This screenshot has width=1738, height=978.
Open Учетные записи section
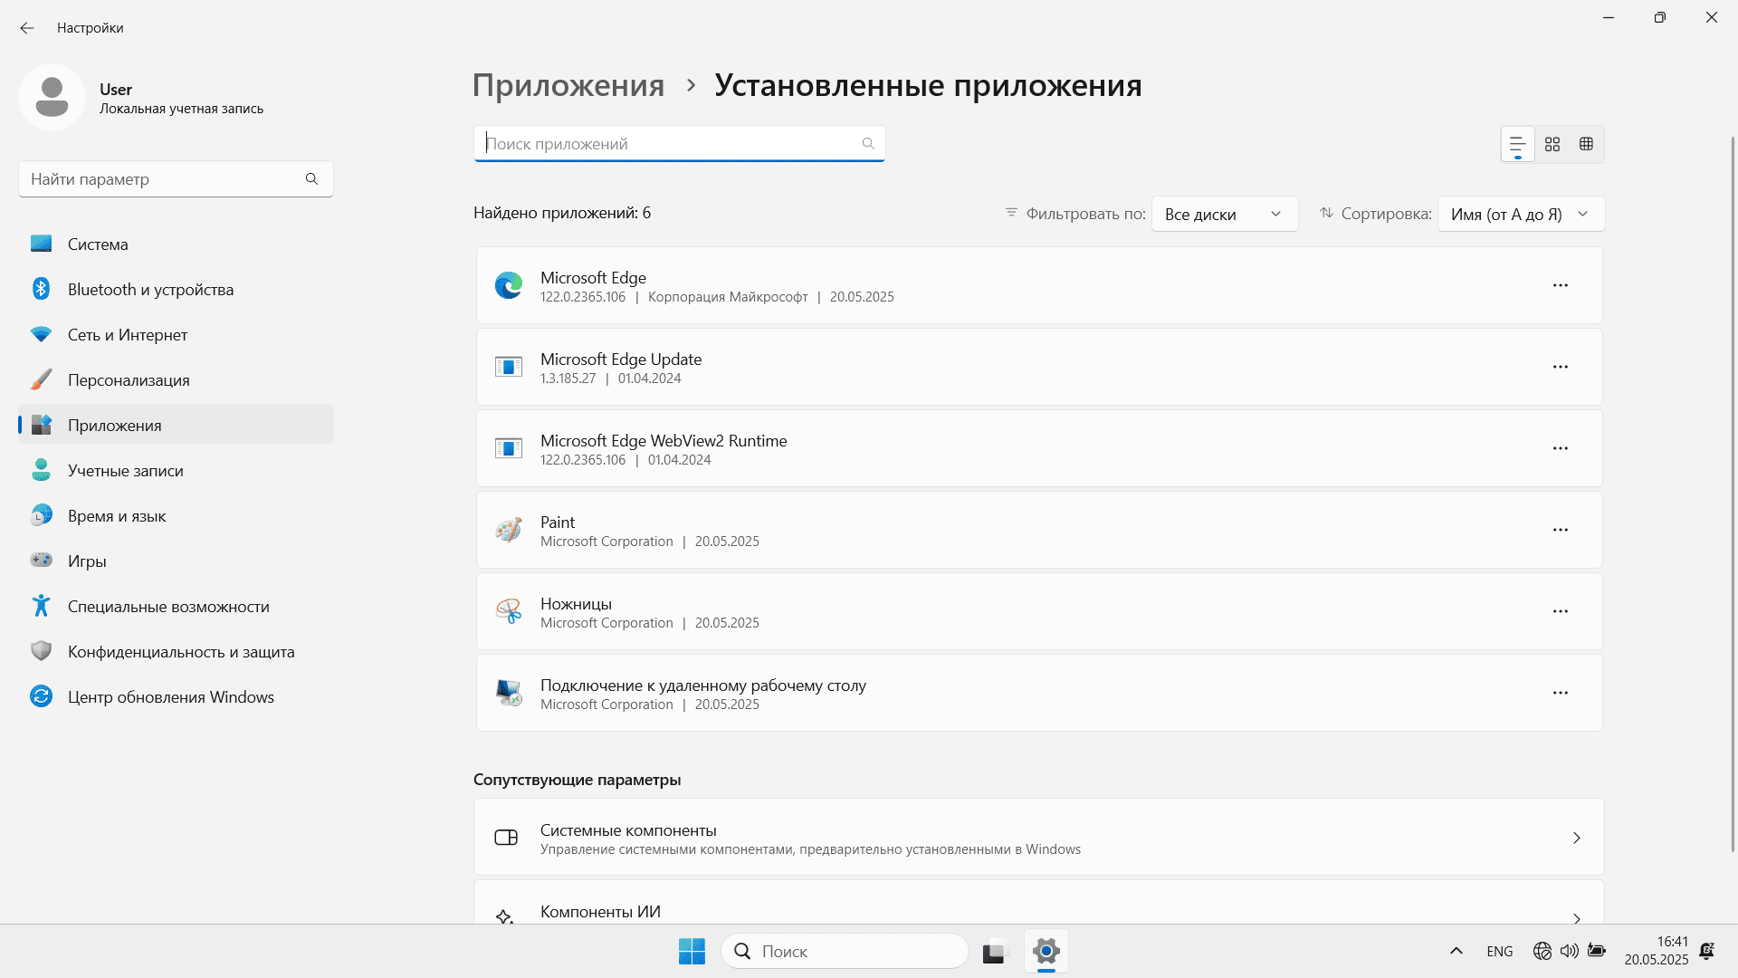tap(176, 470)
